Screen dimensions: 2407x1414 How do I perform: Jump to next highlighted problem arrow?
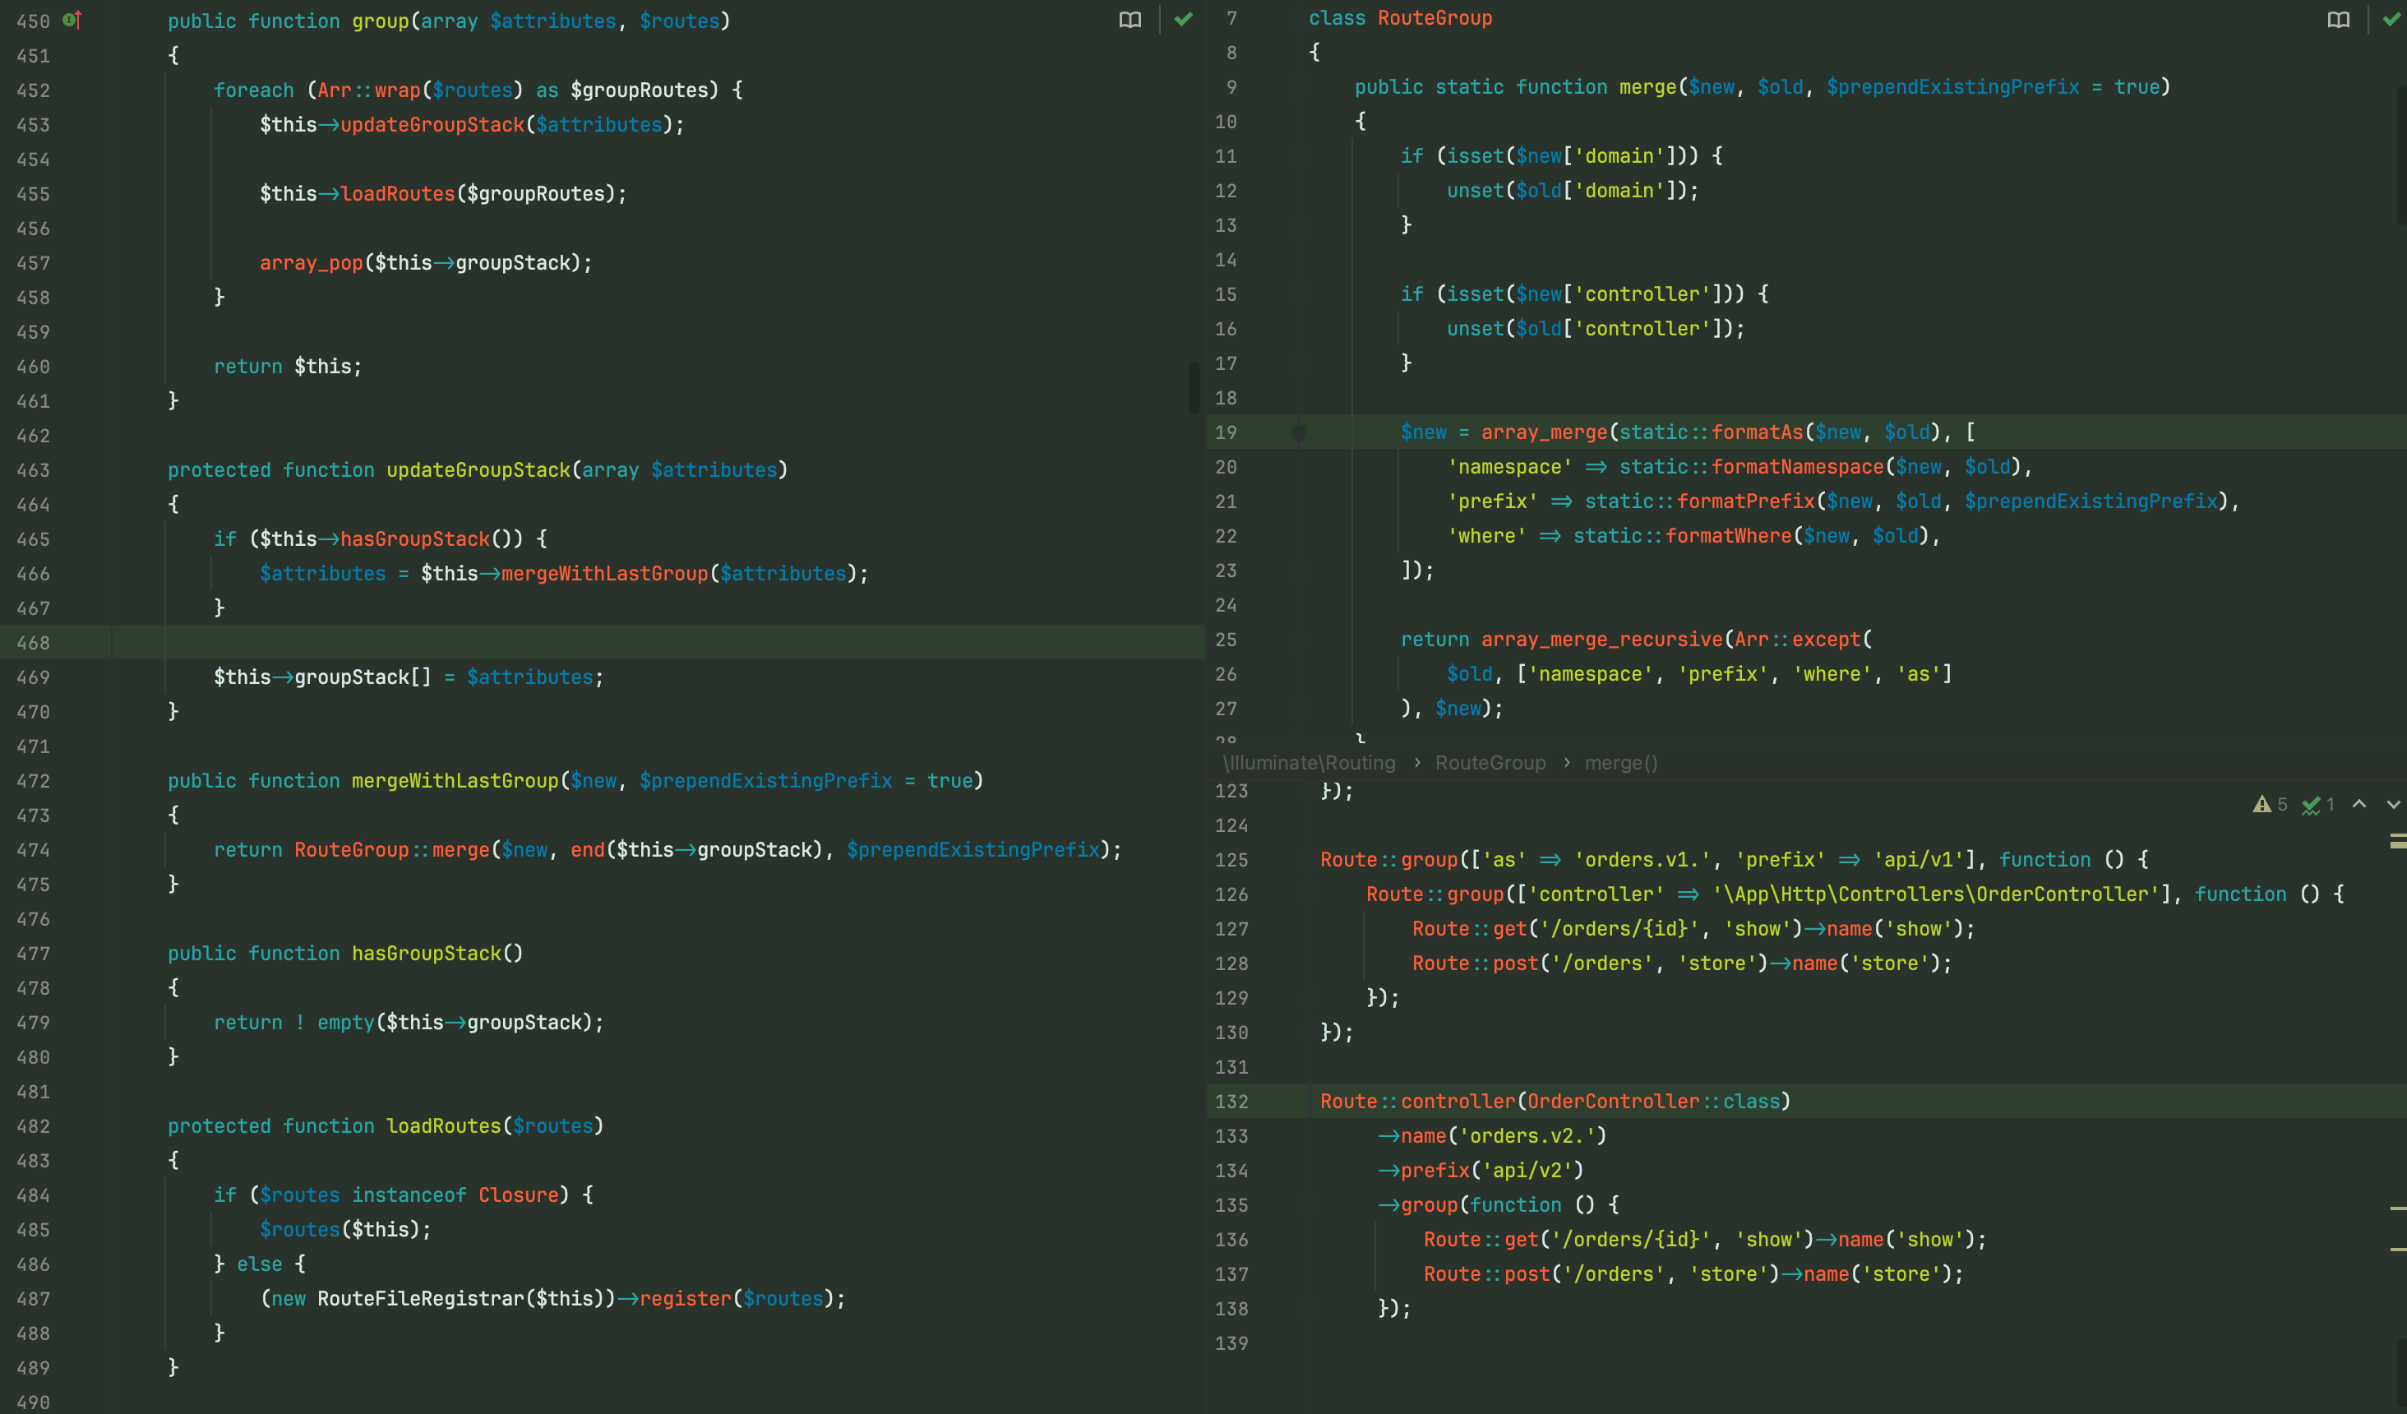(x=2393, y=805)
